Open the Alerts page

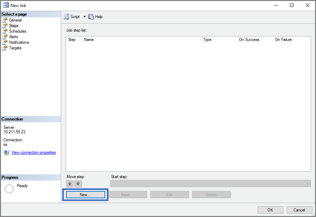[x=13, y=37]
